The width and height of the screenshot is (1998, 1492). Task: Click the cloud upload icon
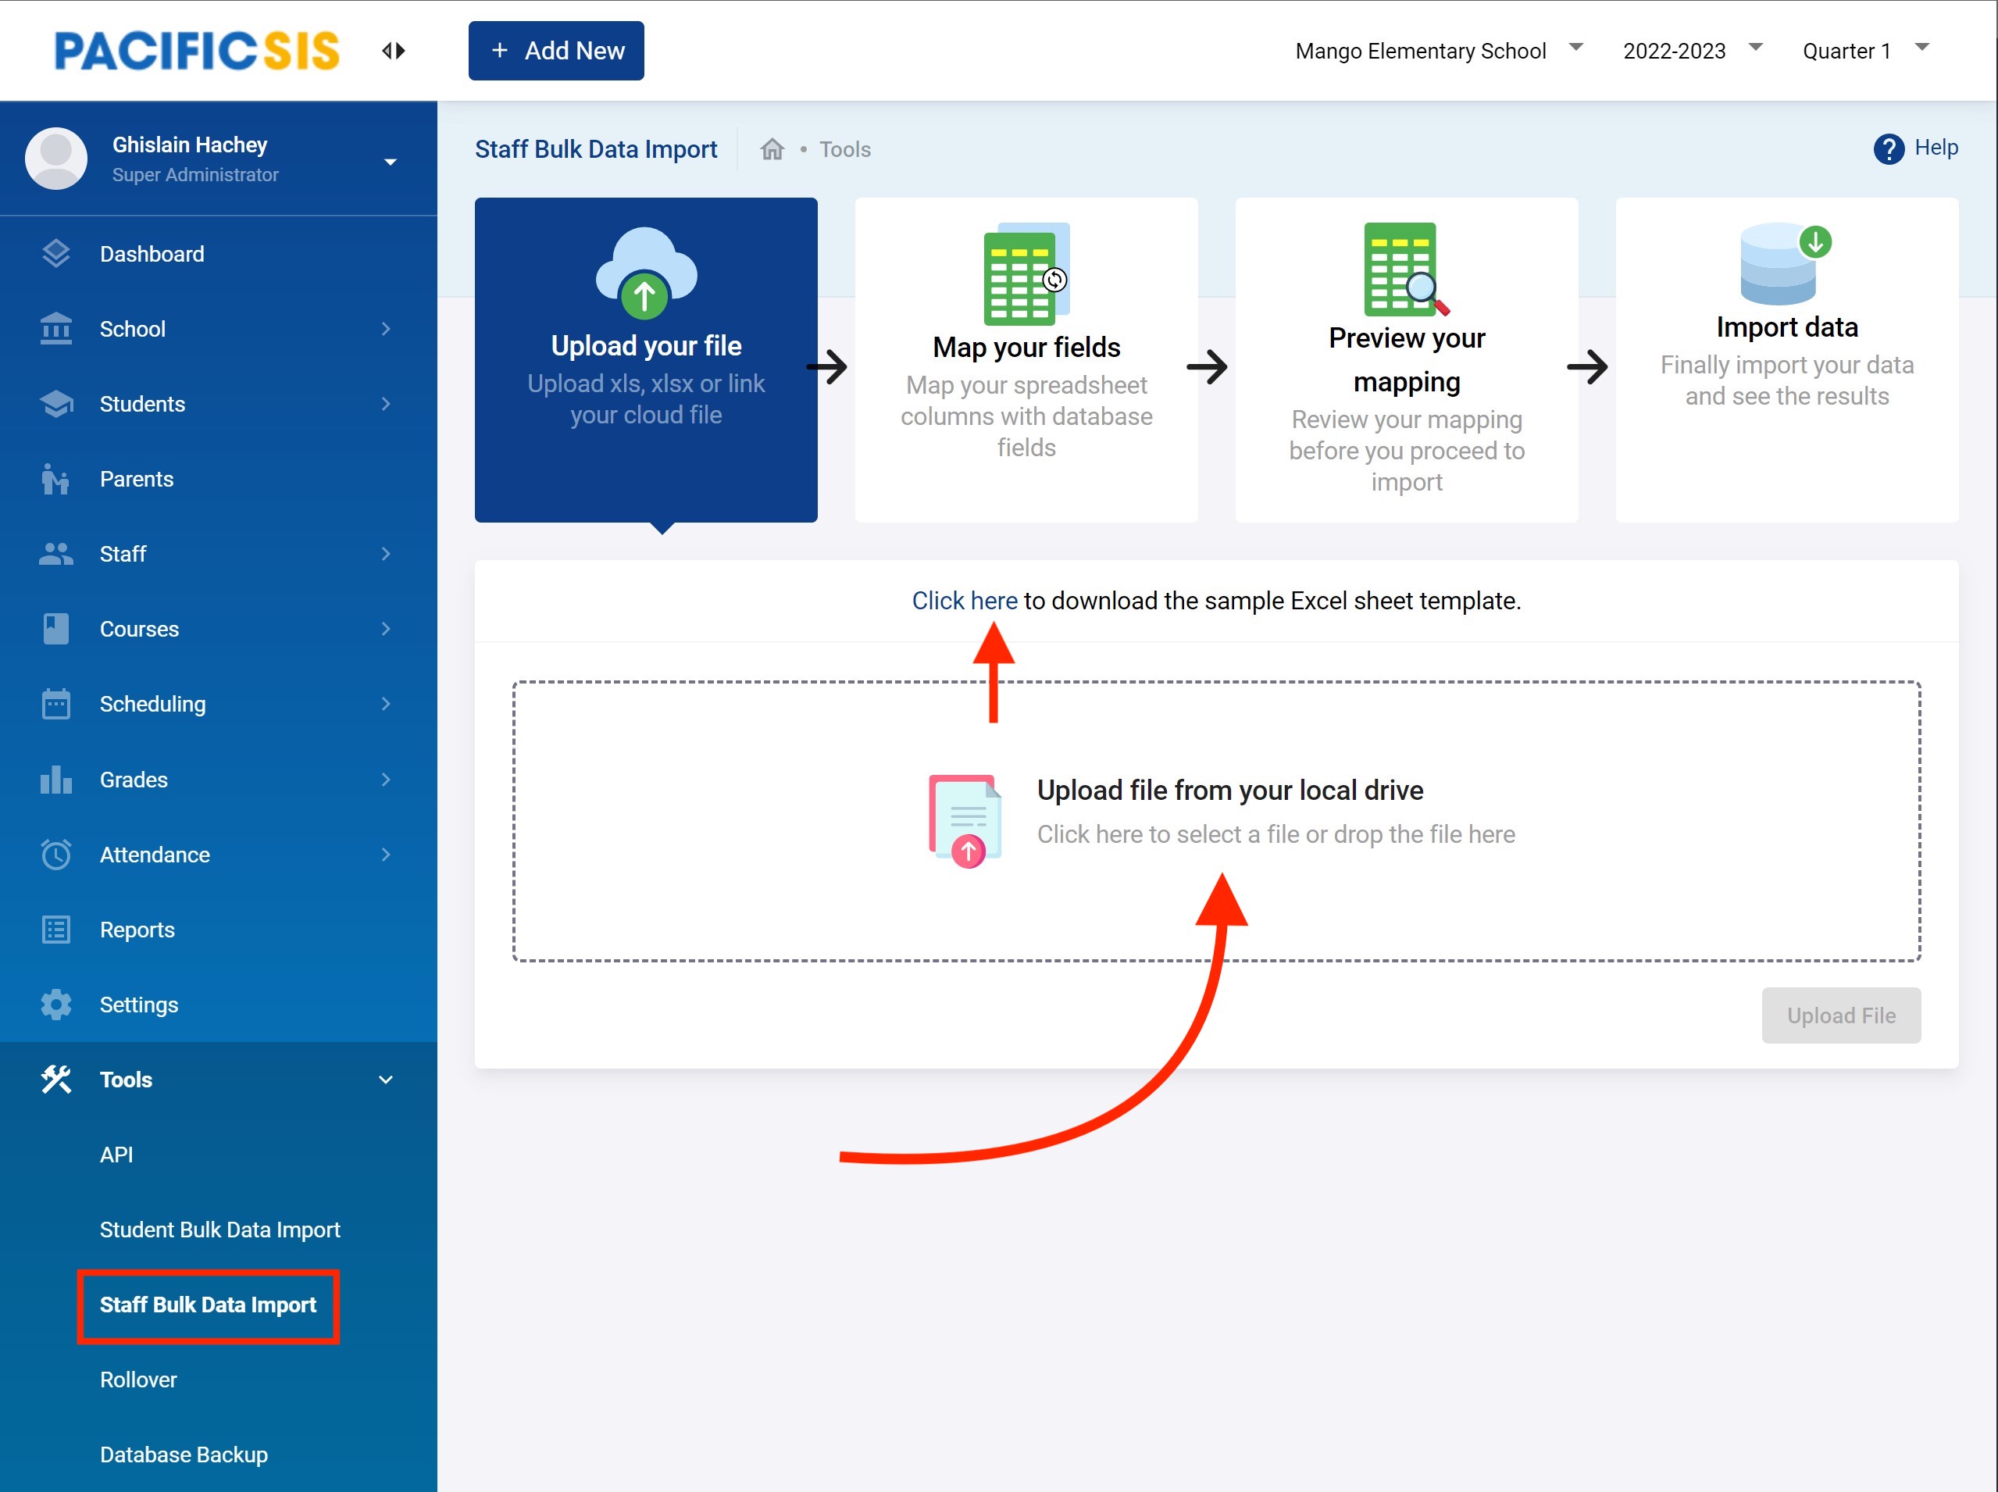pos(645,273)
